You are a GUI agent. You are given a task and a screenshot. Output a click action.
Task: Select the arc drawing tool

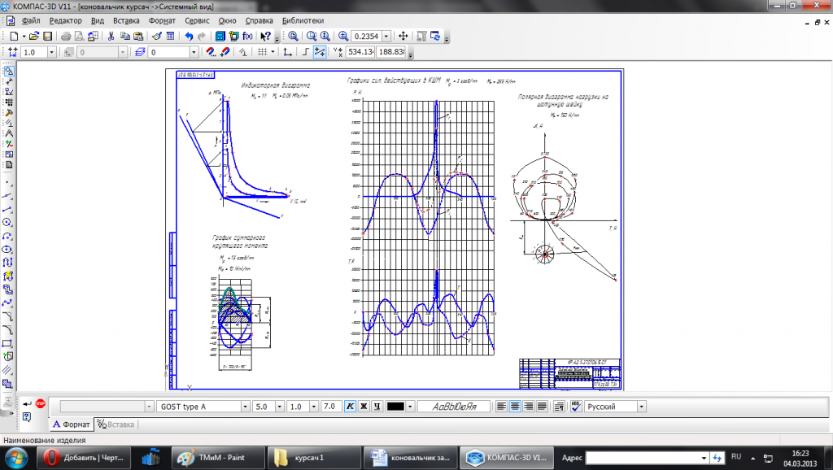click(7, 236)
